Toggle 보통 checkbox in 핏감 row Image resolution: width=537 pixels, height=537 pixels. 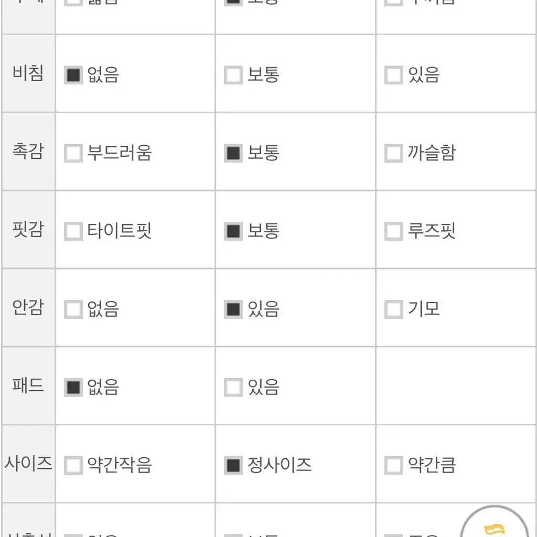click(233, 231)
